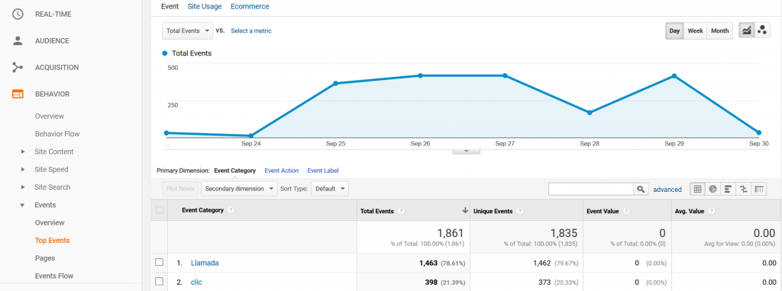Click Total Events chart legend dot
This screenshot has height=291, width=782.
(x=165, y=53)
